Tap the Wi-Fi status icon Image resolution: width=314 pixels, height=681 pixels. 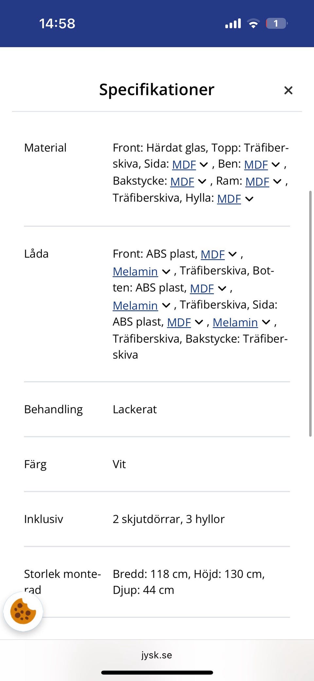253,24
